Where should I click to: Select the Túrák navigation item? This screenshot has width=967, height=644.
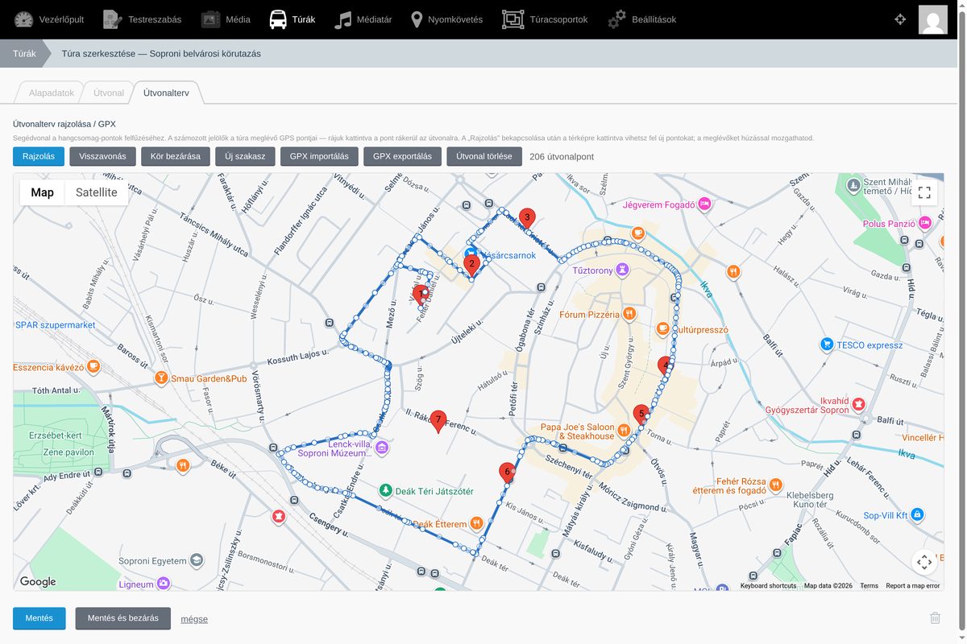(x=292, y=19)
